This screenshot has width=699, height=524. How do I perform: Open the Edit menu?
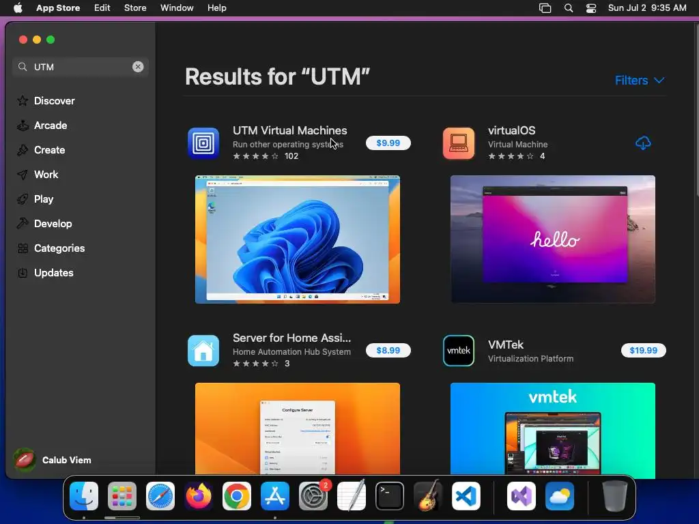[102, 8]
